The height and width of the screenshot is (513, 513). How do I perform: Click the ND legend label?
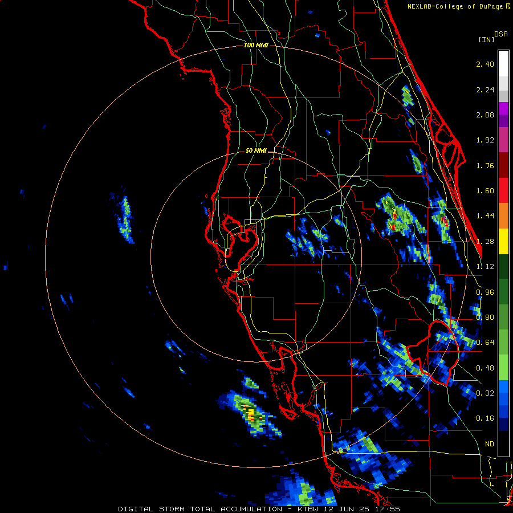[490, 444]
